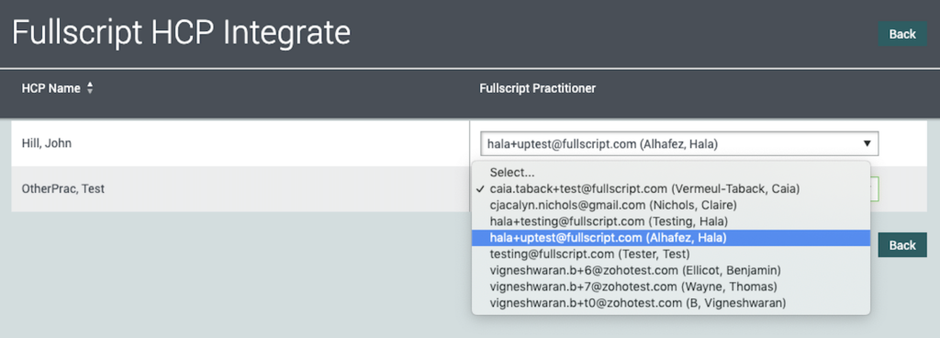Select hala+uptest@fullscript.com (Alhafez, Hala) option
The height and width of the screenshot is (338, 940).
tap(671, 238)
